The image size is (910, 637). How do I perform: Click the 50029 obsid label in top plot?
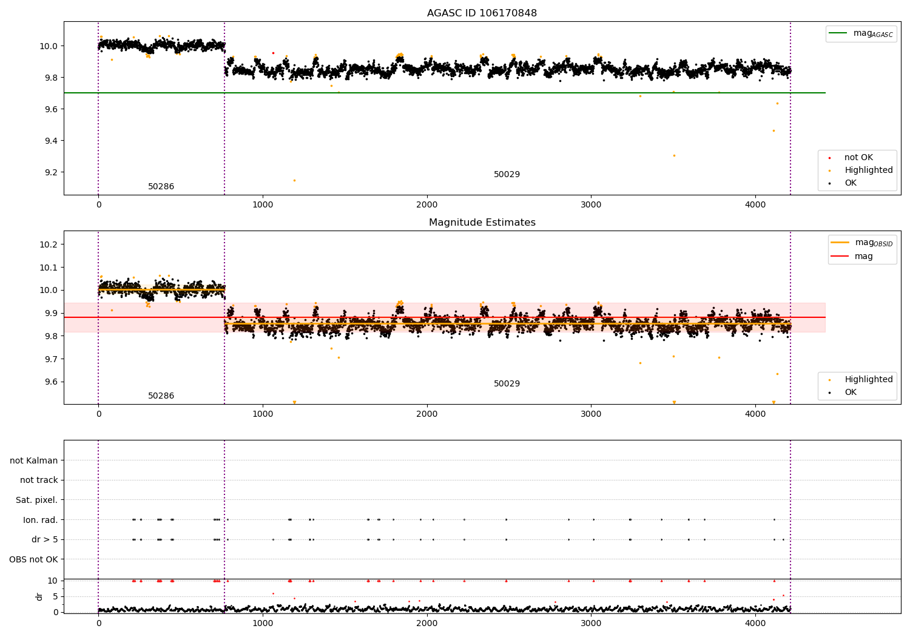507,174
